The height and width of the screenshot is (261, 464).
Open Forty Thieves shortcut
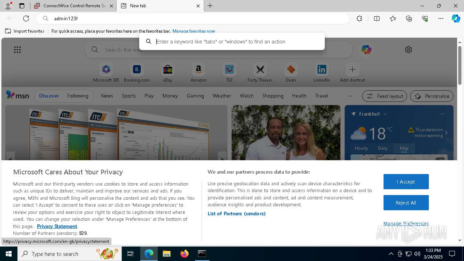point(260,73)
